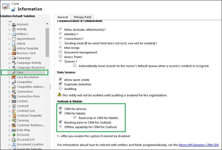The width and height of the screenshot is (222, 150).
Task: Click the Campaign Activity megaphone icon
Action: [x=14, y=63]
